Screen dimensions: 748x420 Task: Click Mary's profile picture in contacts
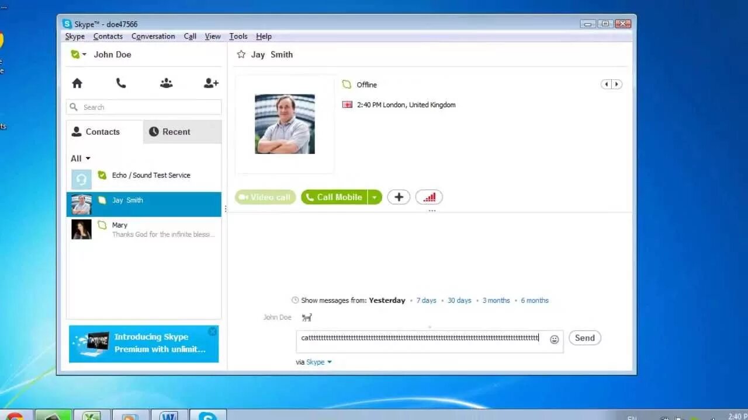click(x=81, y=229)
